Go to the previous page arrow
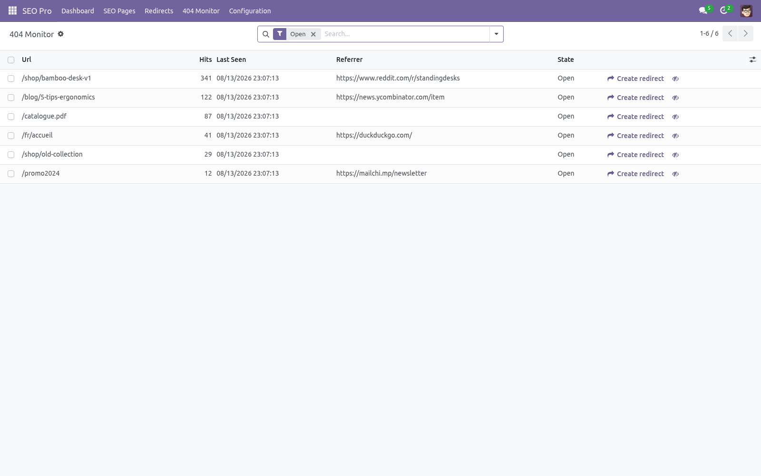Image resolution: width=761 pixels, height=476 pixels. coord(730,33)
